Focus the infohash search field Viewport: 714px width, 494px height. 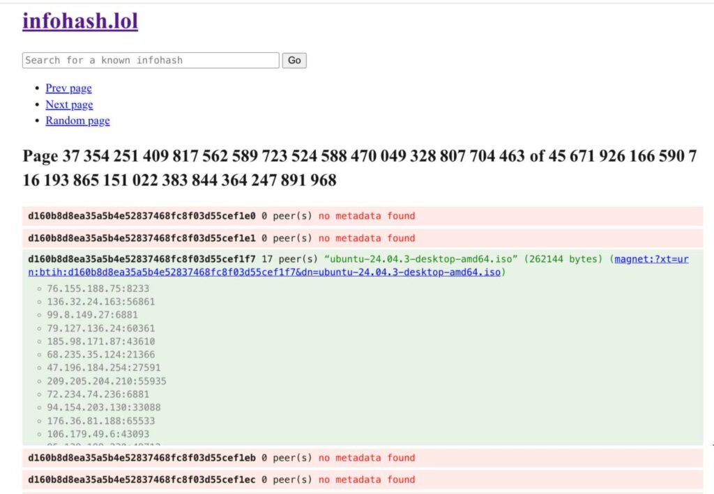coord(151,60)
